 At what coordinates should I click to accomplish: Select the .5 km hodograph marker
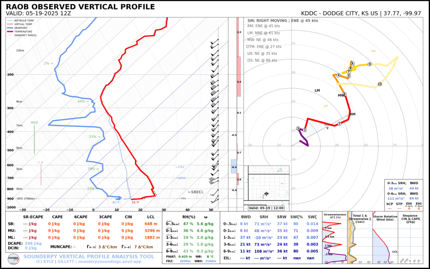[298, 129]
